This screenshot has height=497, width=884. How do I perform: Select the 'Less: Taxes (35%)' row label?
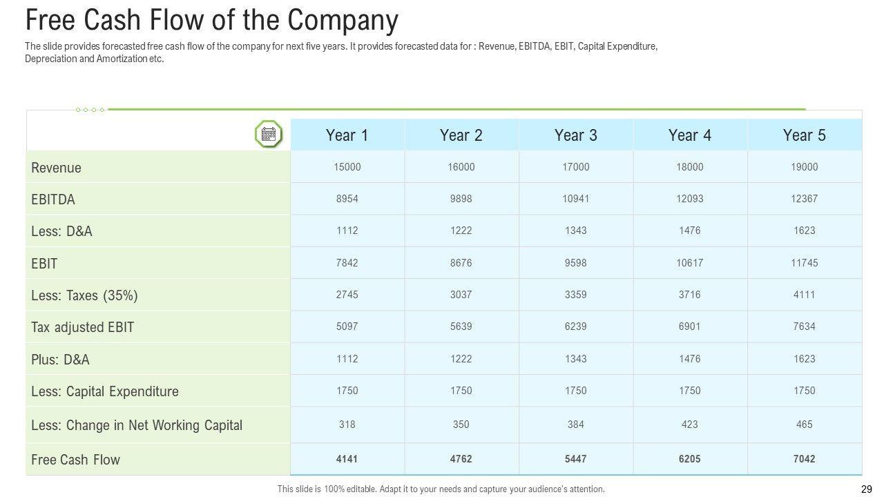(x=84, y=295)
